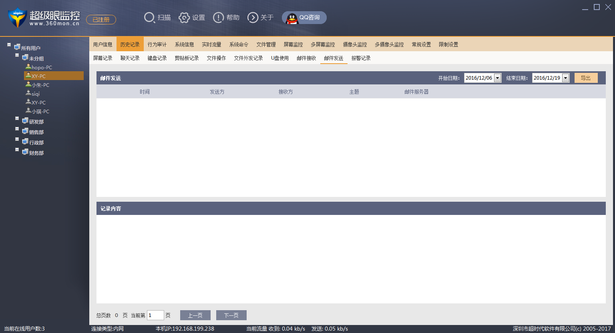The height and width of the screenshot is (333, 615).
Task: Click the user icon beside 小琪-PC
Action: pyautogui.click(x=28, y=111)
